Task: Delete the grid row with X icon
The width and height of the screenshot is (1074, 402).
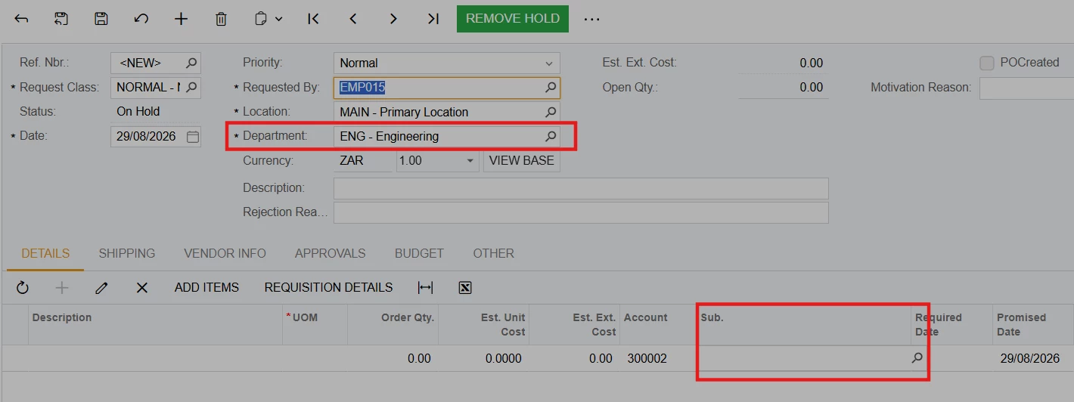Action: tap(141, 287)
